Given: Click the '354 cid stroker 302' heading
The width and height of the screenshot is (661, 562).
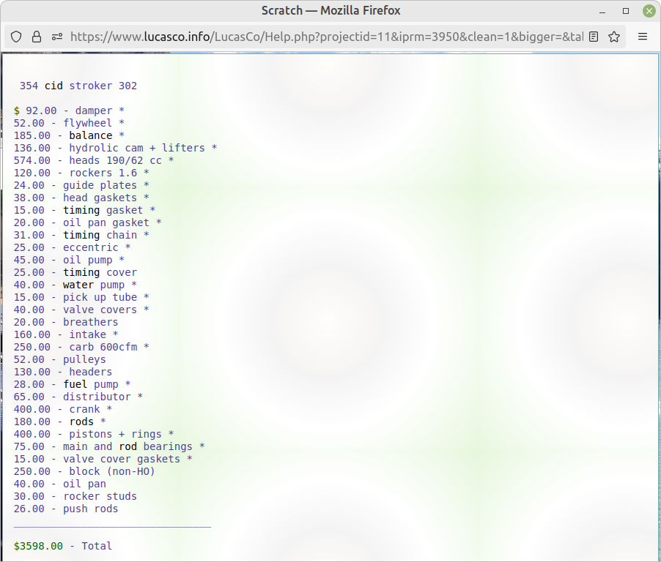Looking at the screenshot, I should coord(78,86).
